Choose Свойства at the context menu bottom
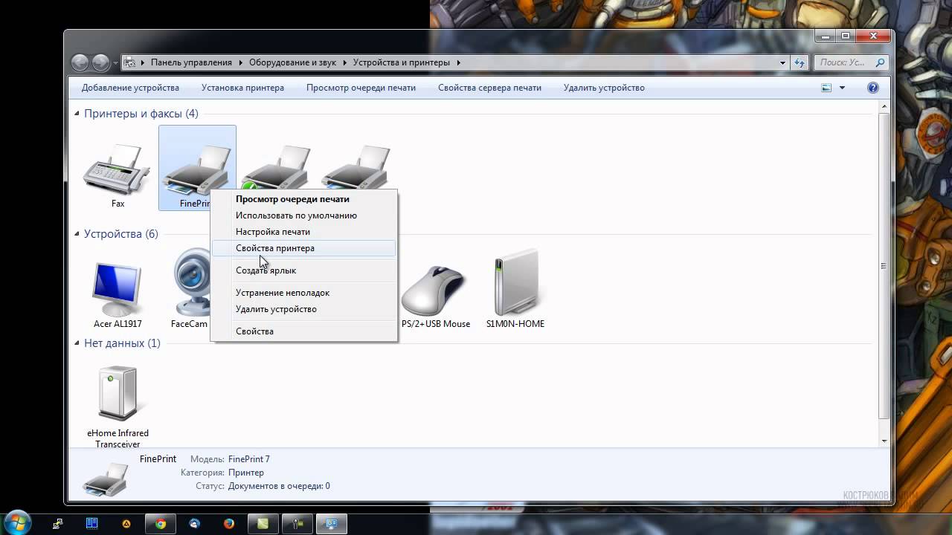The width and height of the screenshot is (952, 535). pos(303,331)
